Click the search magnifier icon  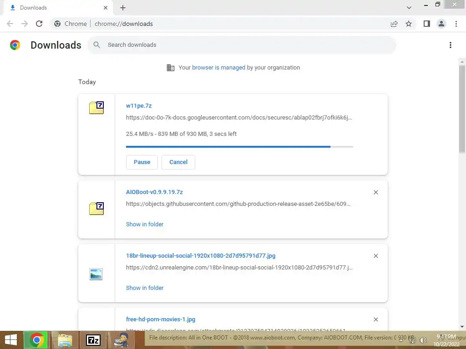point(96,45)
